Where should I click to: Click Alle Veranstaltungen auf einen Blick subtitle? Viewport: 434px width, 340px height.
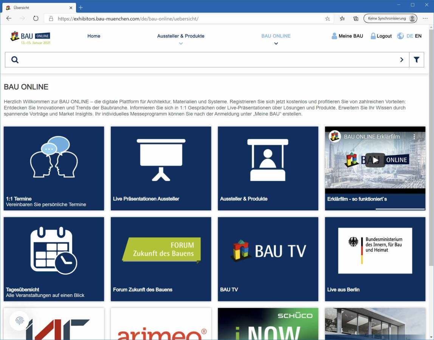pyautogui.click(x=45, y=295)
